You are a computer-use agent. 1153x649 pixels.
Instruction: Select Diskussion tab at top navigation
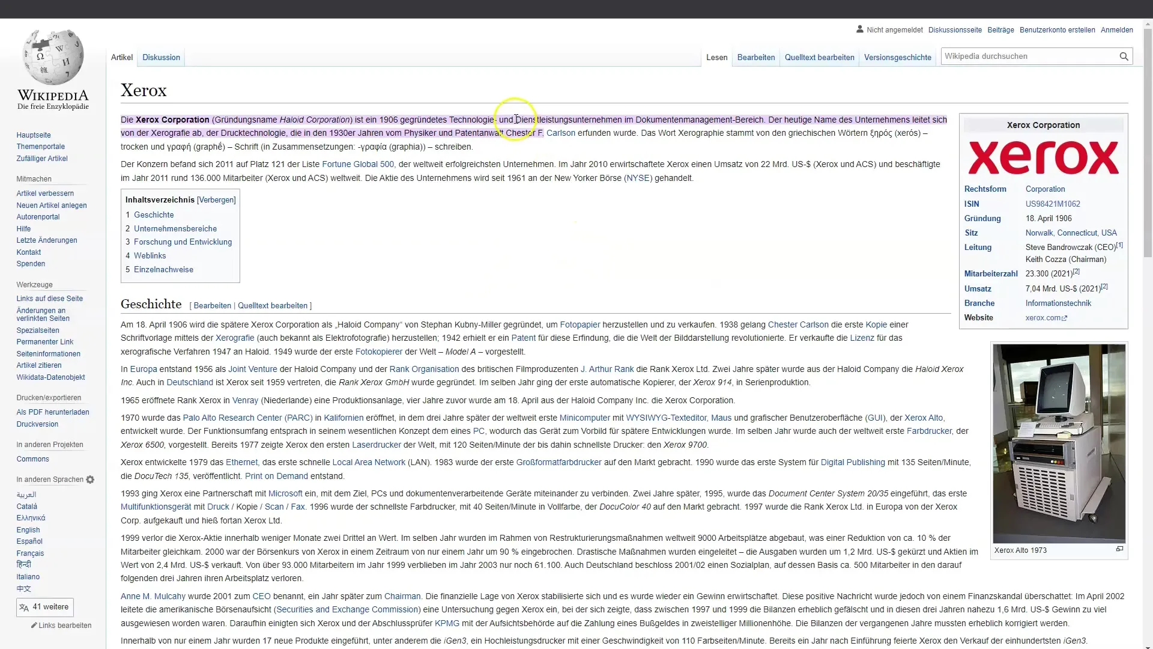click(161, 56)
